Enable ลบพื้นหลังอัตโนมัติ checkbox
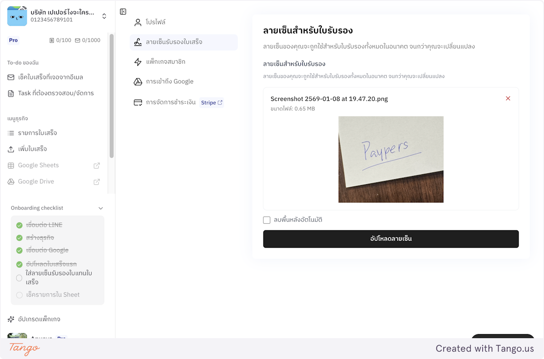Image resolution: width=544 pixels, height=359 pixels. click(x=267, y=220)
